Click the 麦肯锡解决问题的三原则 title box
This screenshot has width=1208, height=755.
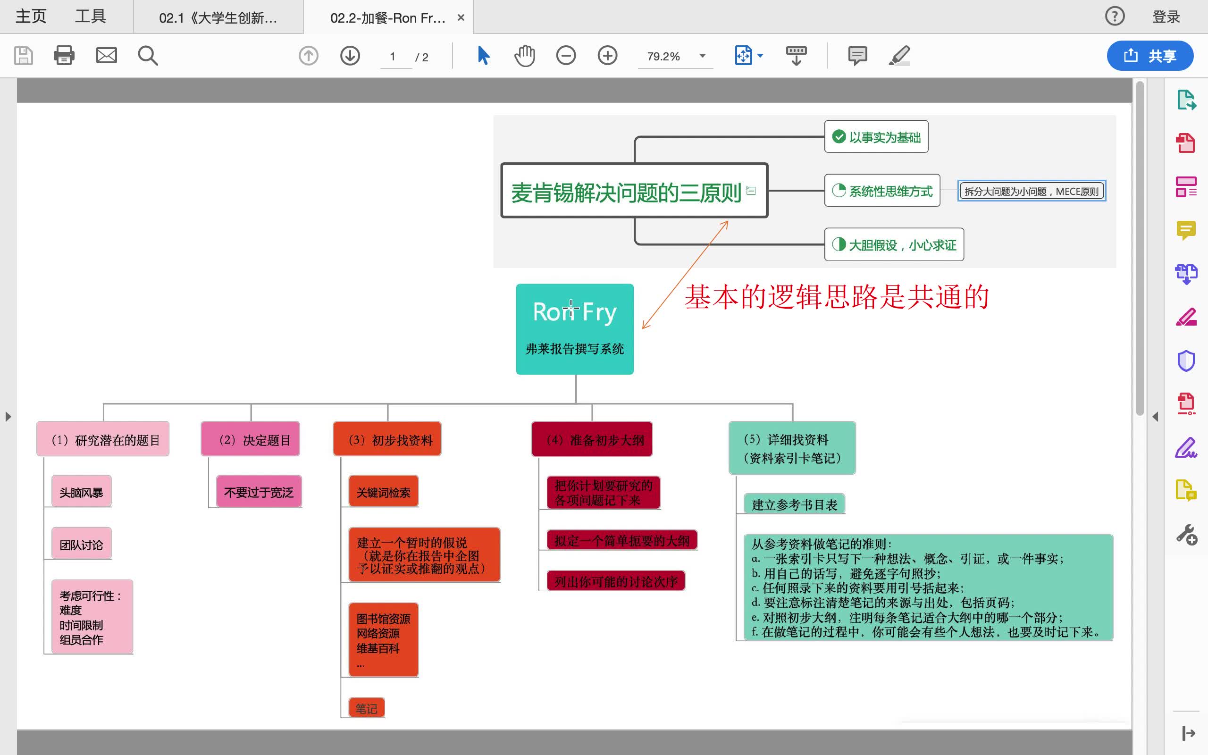634,190
